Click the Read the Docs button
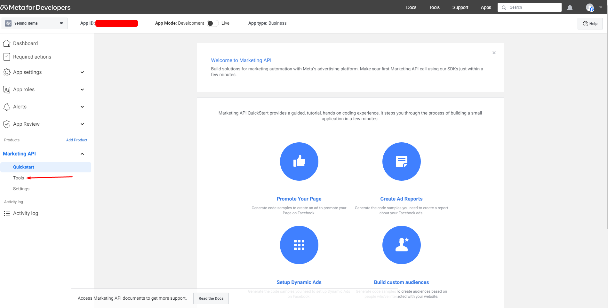The width and height of the screenshot is (608, 308). 211,298
